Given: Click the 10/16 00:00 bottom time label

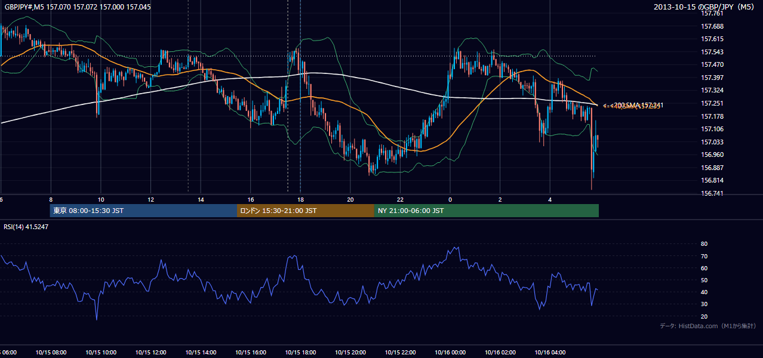Looking at the screenshot, I should pos(450,352).
